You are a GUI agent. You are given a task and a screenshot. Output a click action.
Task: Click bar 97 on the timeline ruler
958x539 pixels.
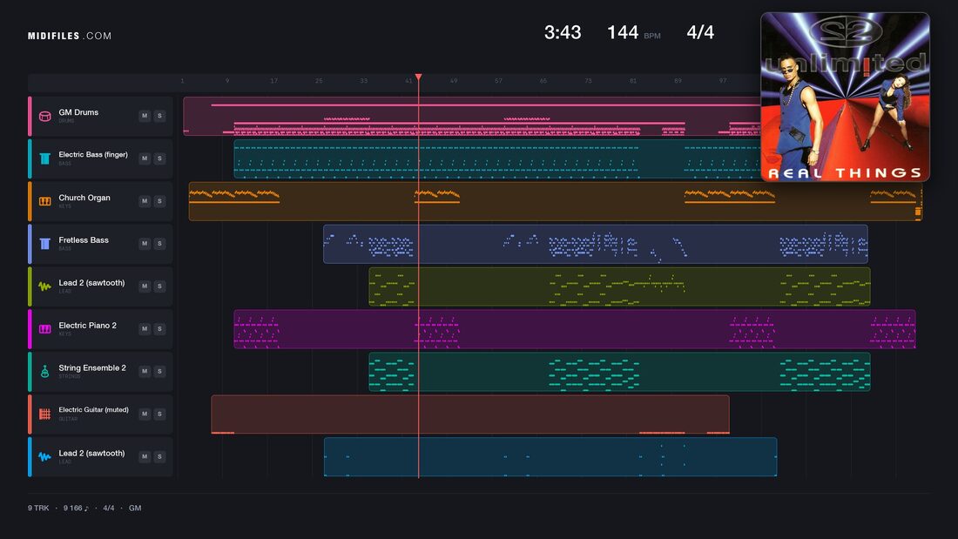click(x=723, y=81)
